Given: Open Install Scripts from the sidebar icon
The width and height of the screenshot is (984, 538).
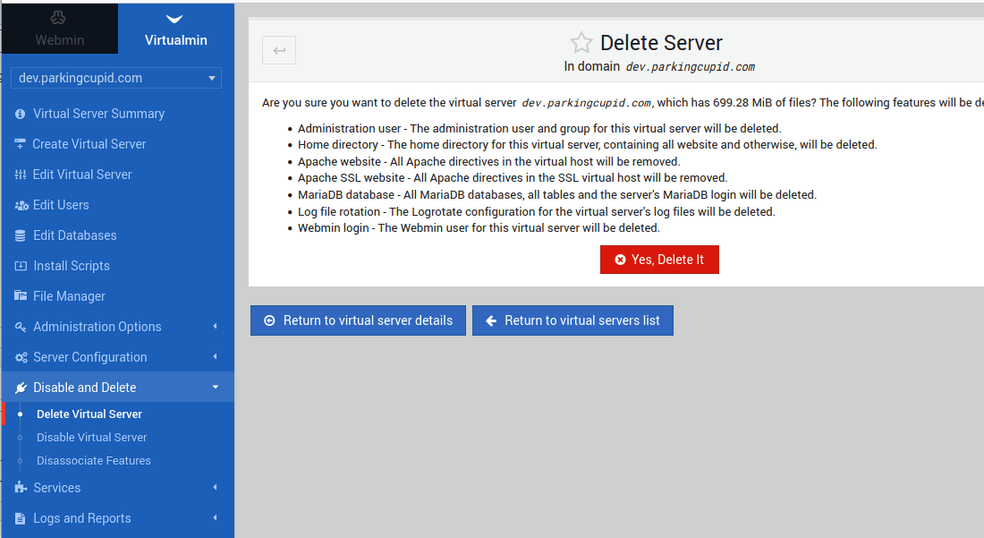Looking at the screenshot, I should tap(20, 266).
